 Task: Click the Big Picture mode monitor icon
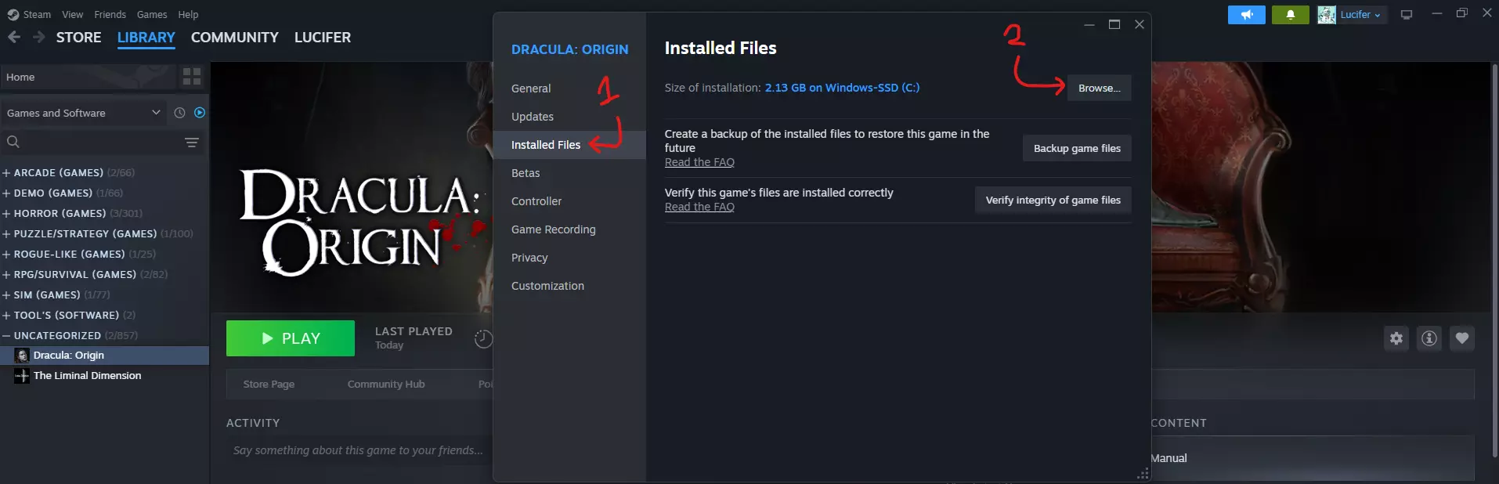[1407, 15]
